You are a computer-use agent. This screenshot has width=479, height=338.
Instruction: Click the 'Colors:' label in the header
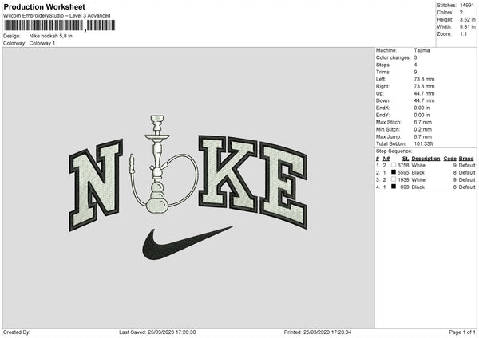point(445,13)
